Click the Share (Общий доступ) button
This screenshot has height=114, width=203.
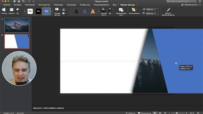189,5
